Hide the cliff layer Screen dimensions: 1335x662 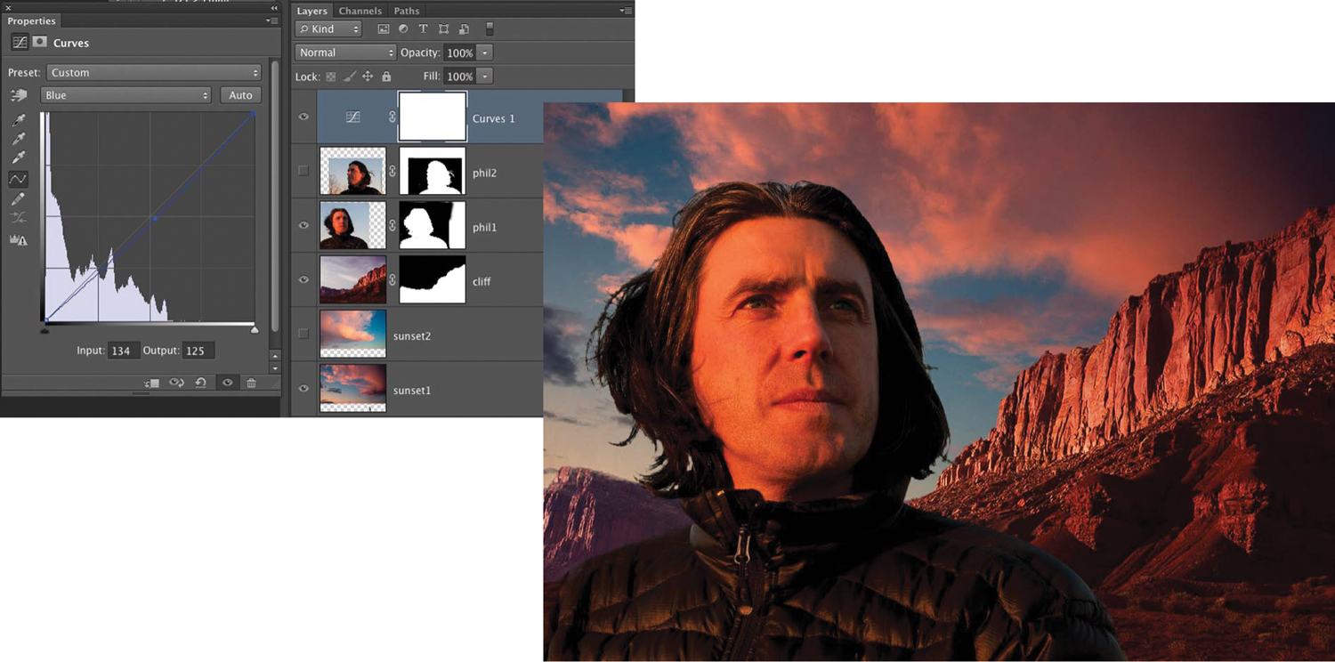[303, 279]
